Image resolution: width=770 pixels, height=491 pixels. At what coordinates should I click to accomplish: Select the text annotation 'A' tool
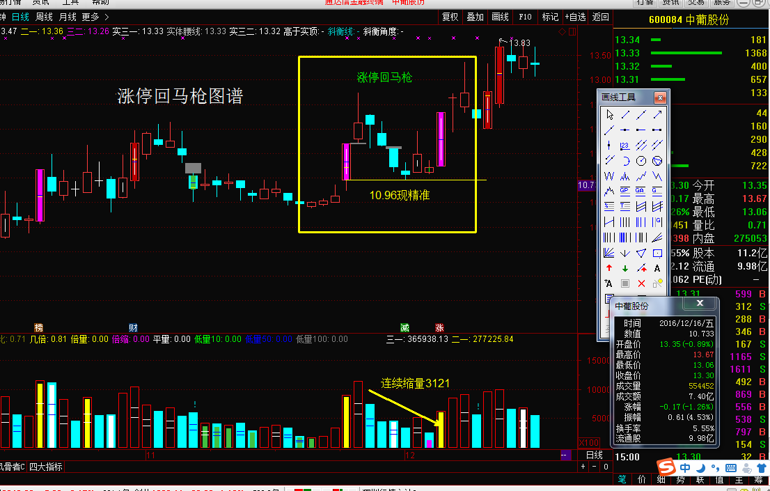click(x=657, y=268)
